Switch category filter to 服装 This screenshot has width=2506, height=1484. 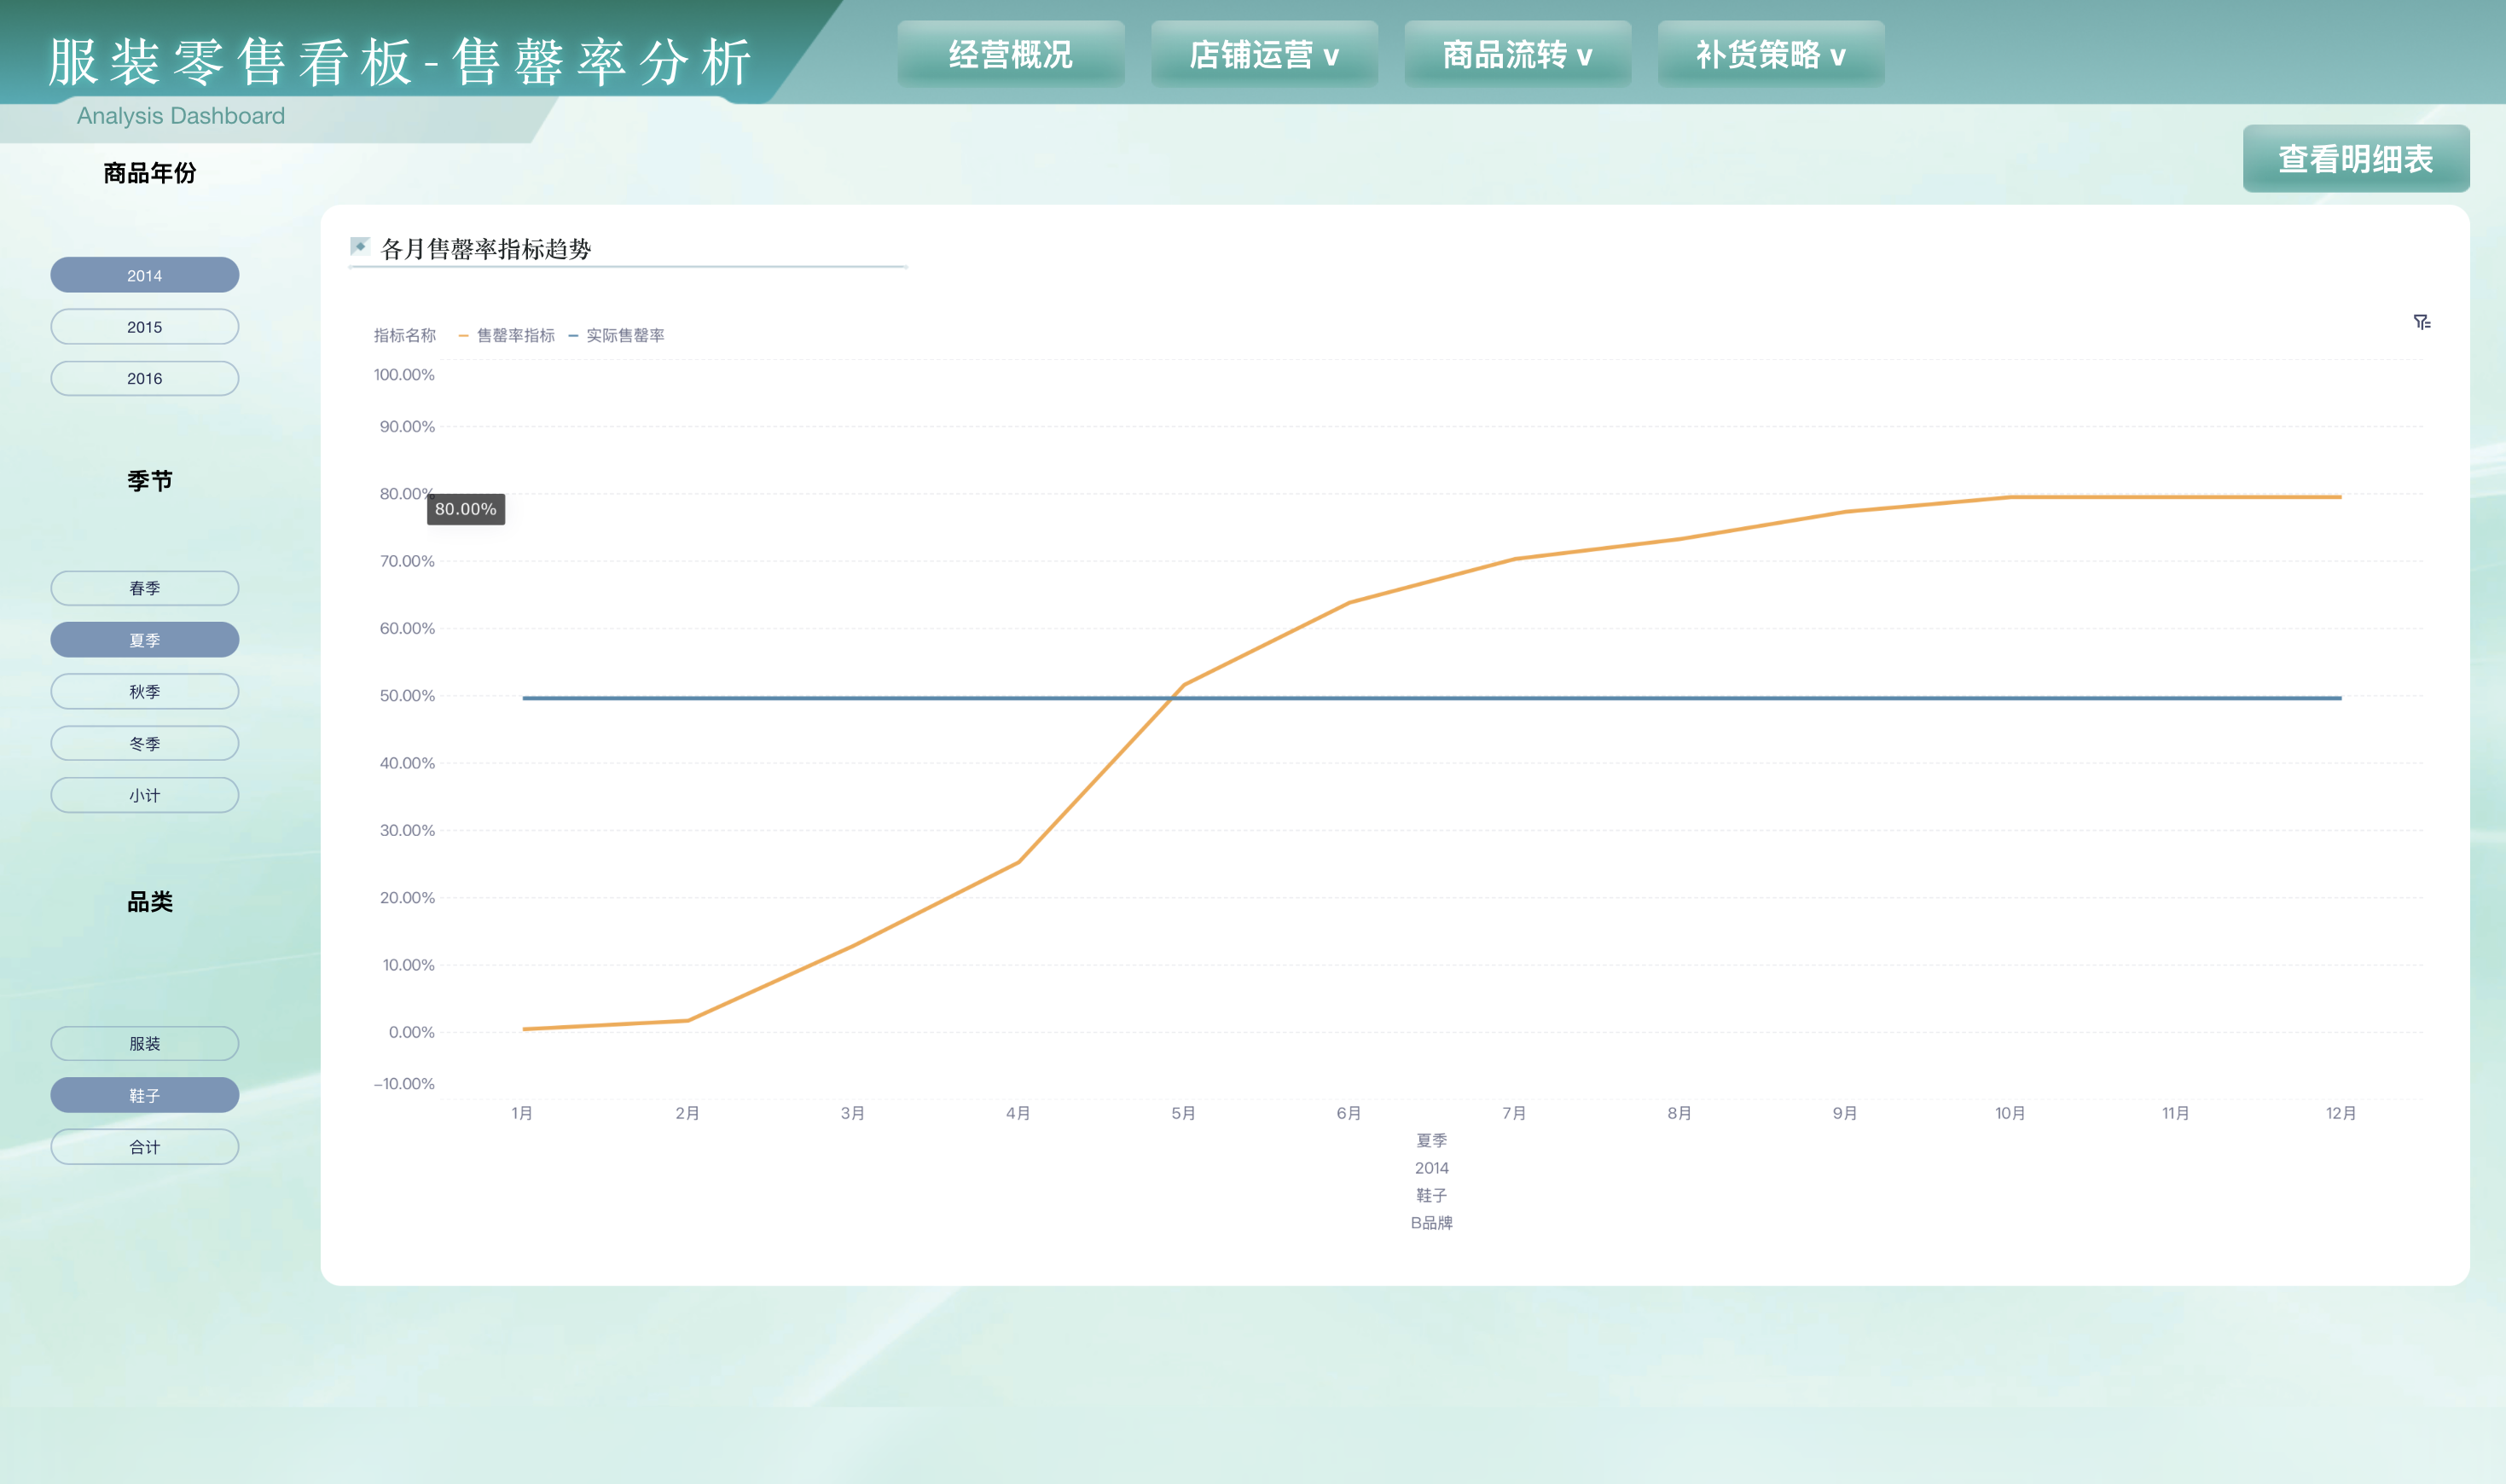[x=144, y=1043]
